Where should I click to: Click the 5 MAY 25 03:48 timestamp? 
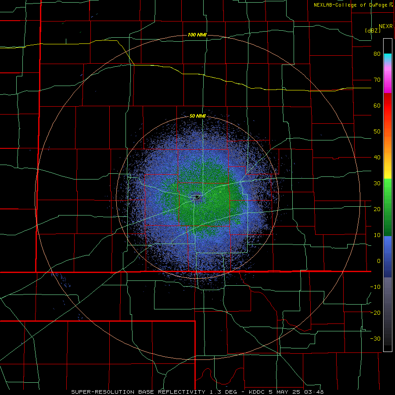click(x=296, y=392)
